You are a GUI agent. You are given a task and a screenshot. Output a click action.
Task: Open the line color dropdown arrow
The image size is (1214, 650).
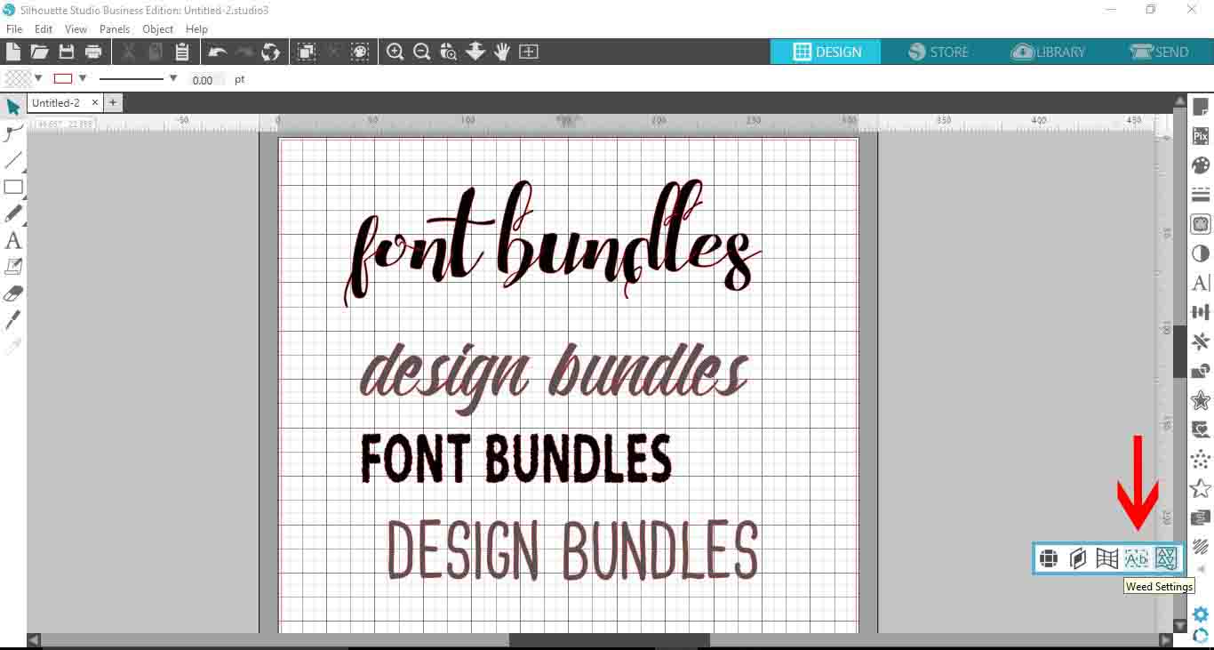(82, 78)
